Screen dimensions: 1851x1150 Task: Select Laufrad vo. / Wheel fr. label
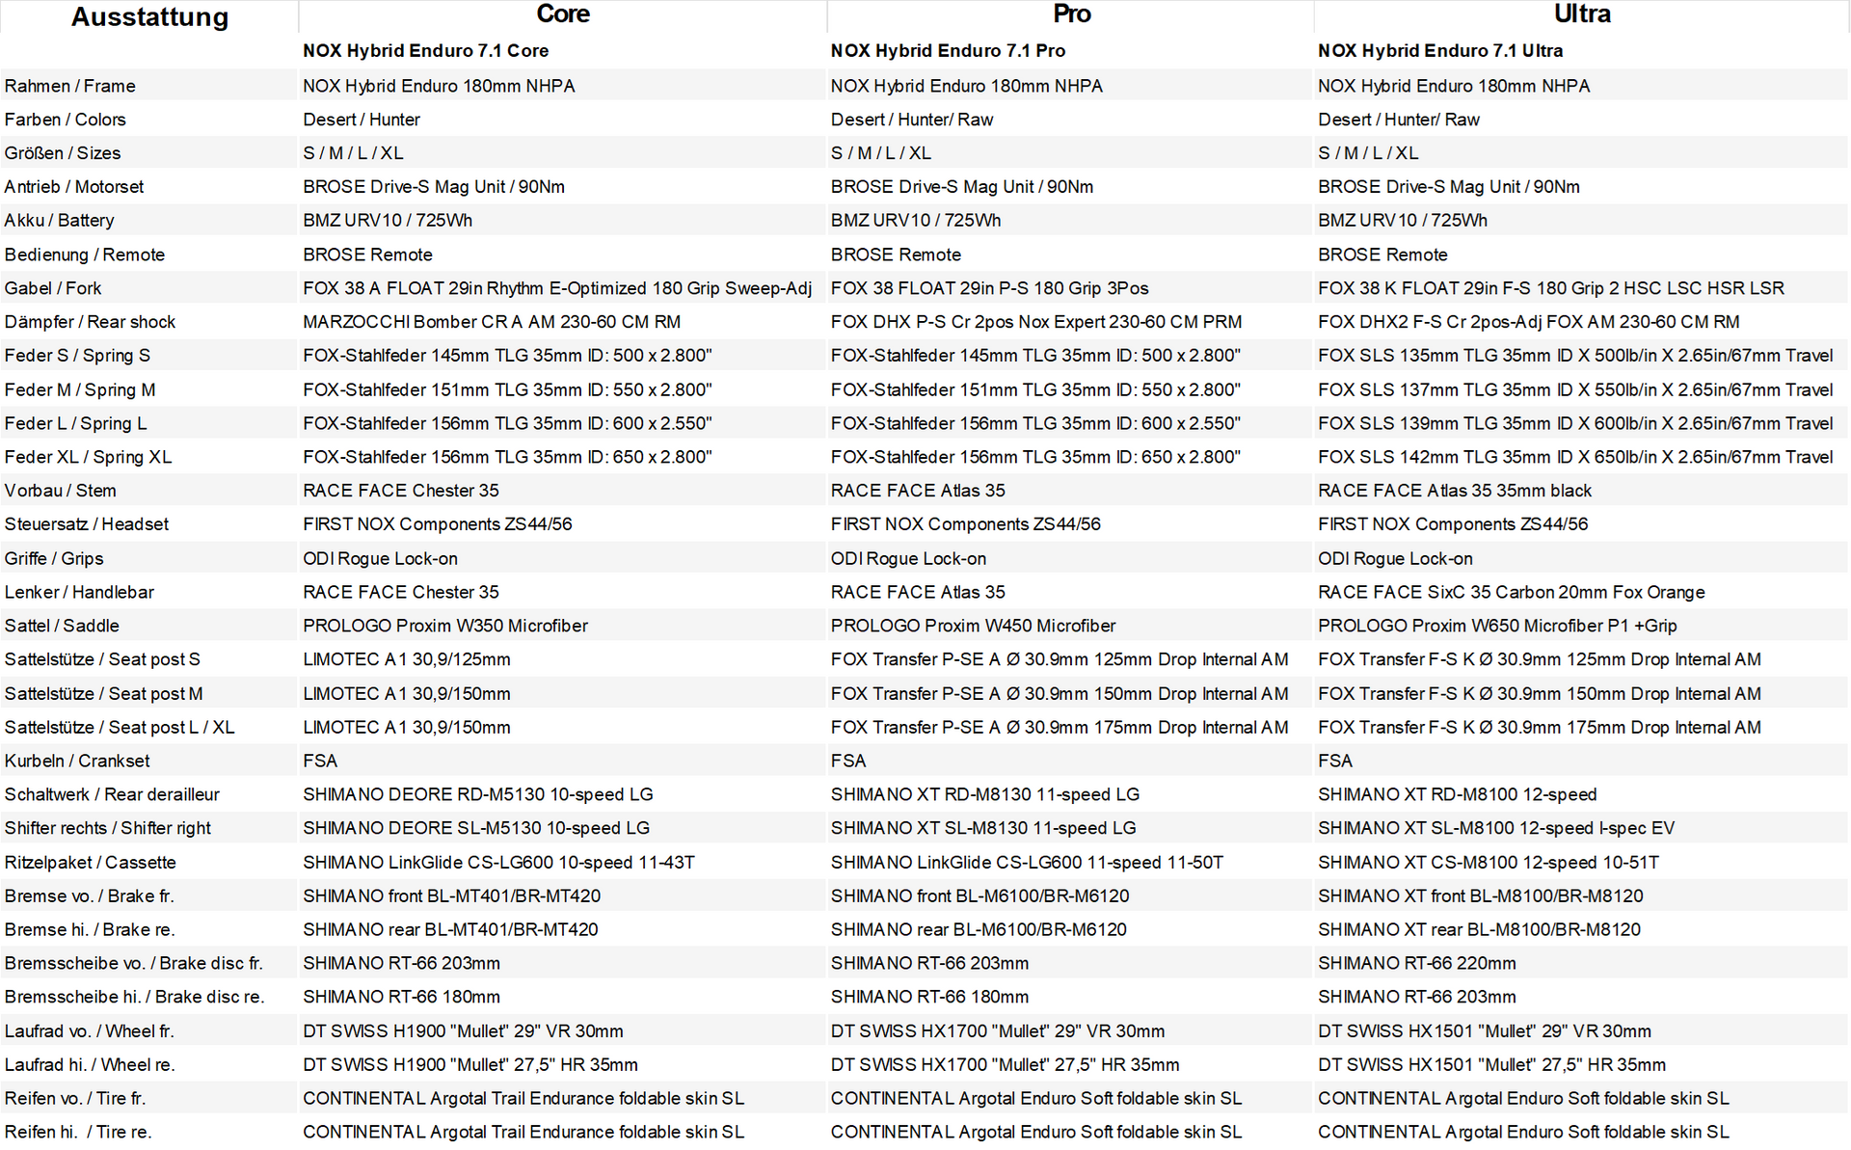tap(90, 1031)
